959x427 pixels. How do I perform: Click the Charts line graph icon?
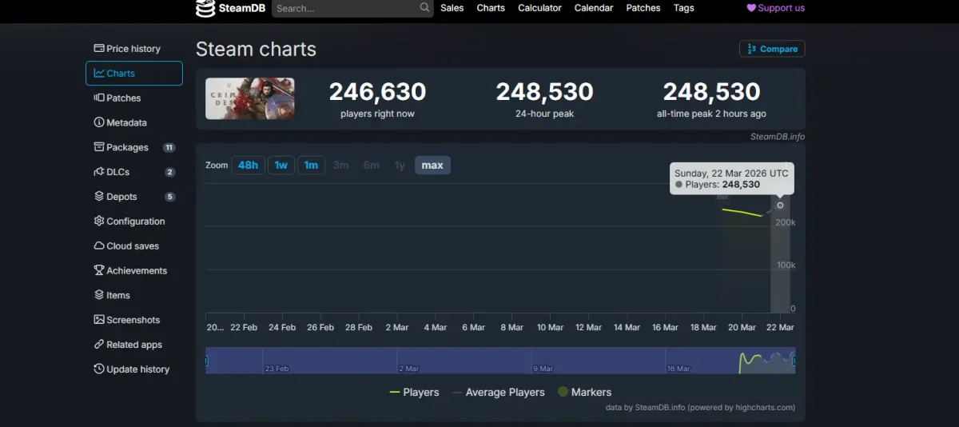[99, 74]
